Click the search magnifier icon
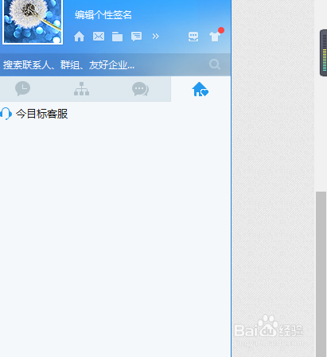The image size is (327, 357). point(215,64)
